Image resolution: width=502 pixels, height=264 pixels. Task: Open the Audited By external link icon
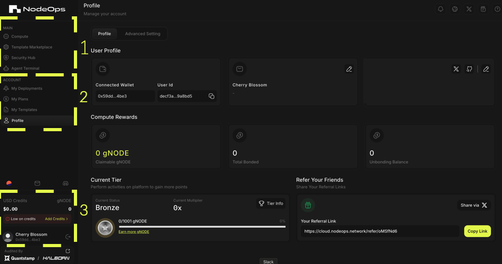pos(68,251)
